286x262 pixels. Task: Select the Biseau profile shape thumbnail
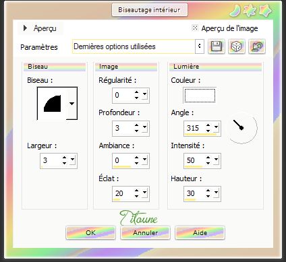pyautogui.click(x=53, y=103)
